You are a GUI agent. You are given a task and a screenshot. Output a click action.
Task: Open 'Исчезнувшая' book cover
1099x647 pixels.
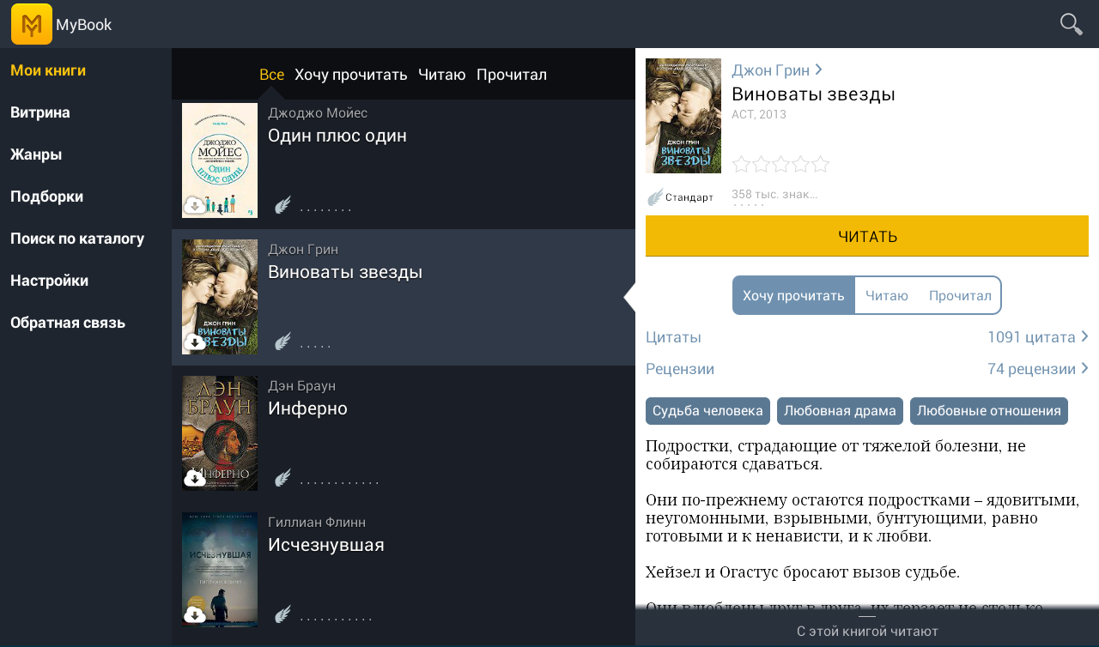point(220,570)
